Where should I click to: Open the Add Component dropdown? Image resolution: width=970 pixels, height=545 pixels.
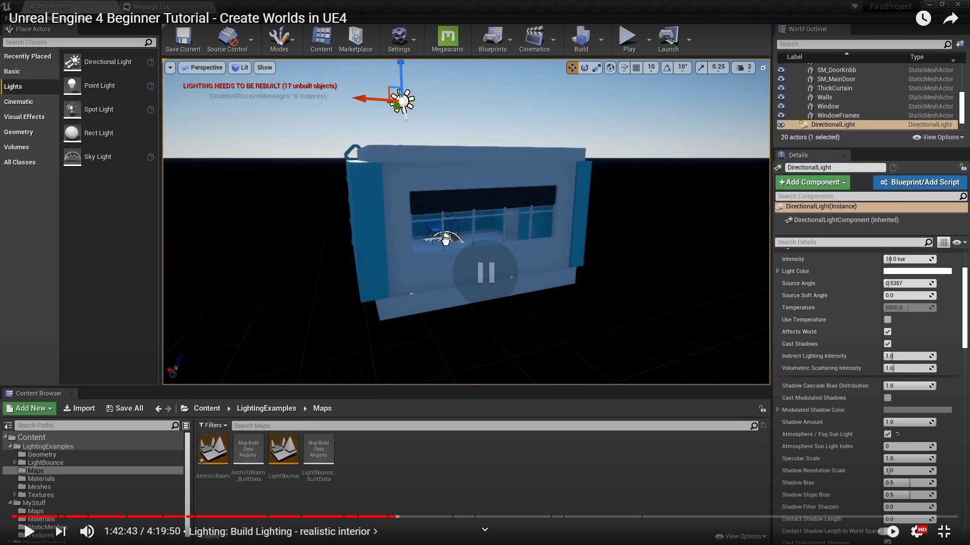[812, 182]
